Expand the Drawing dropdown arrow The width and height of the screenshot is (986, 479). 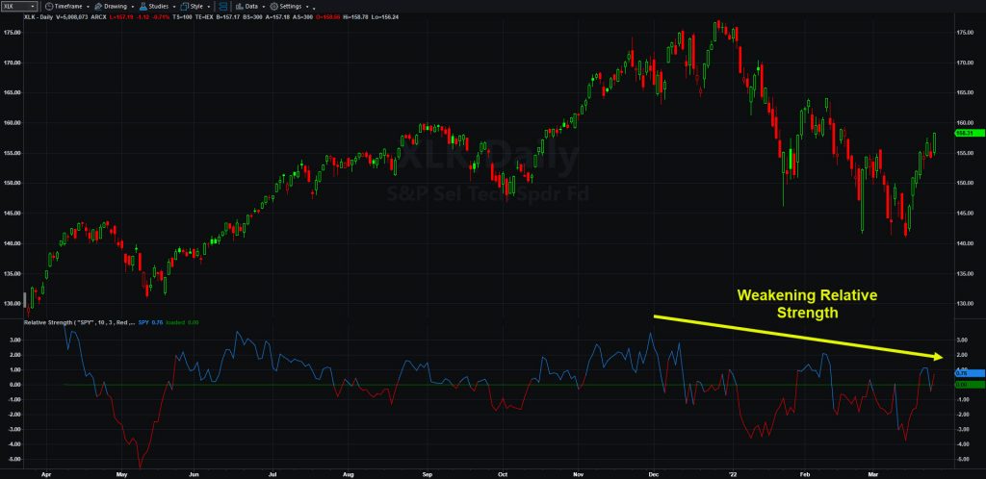pos(133,7)
